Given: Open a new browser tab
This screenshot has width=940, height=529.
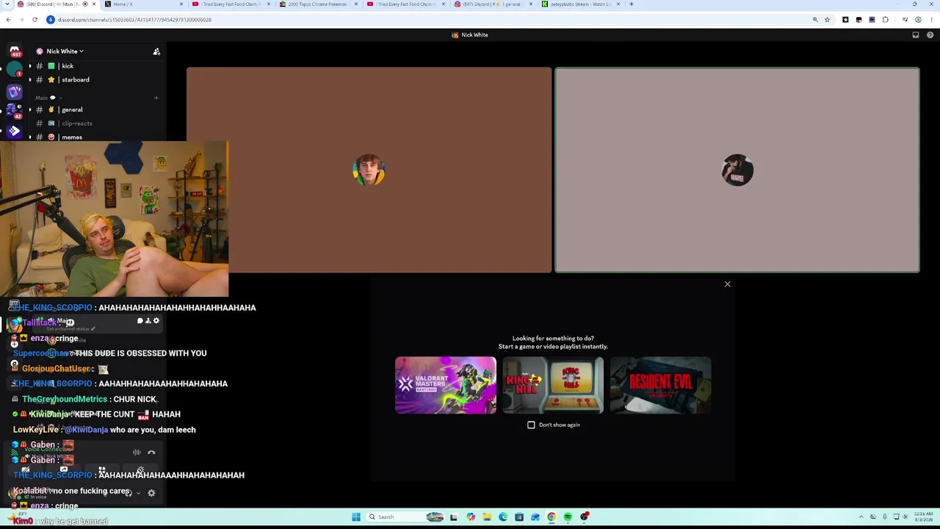Looking at the screenshot, I should pos(631,4).
